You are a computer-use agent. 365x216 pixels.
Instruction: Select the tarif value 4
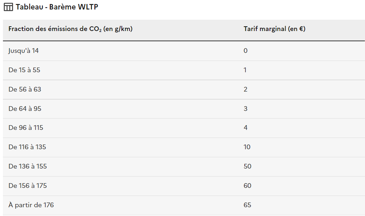(x=245, y=128)
